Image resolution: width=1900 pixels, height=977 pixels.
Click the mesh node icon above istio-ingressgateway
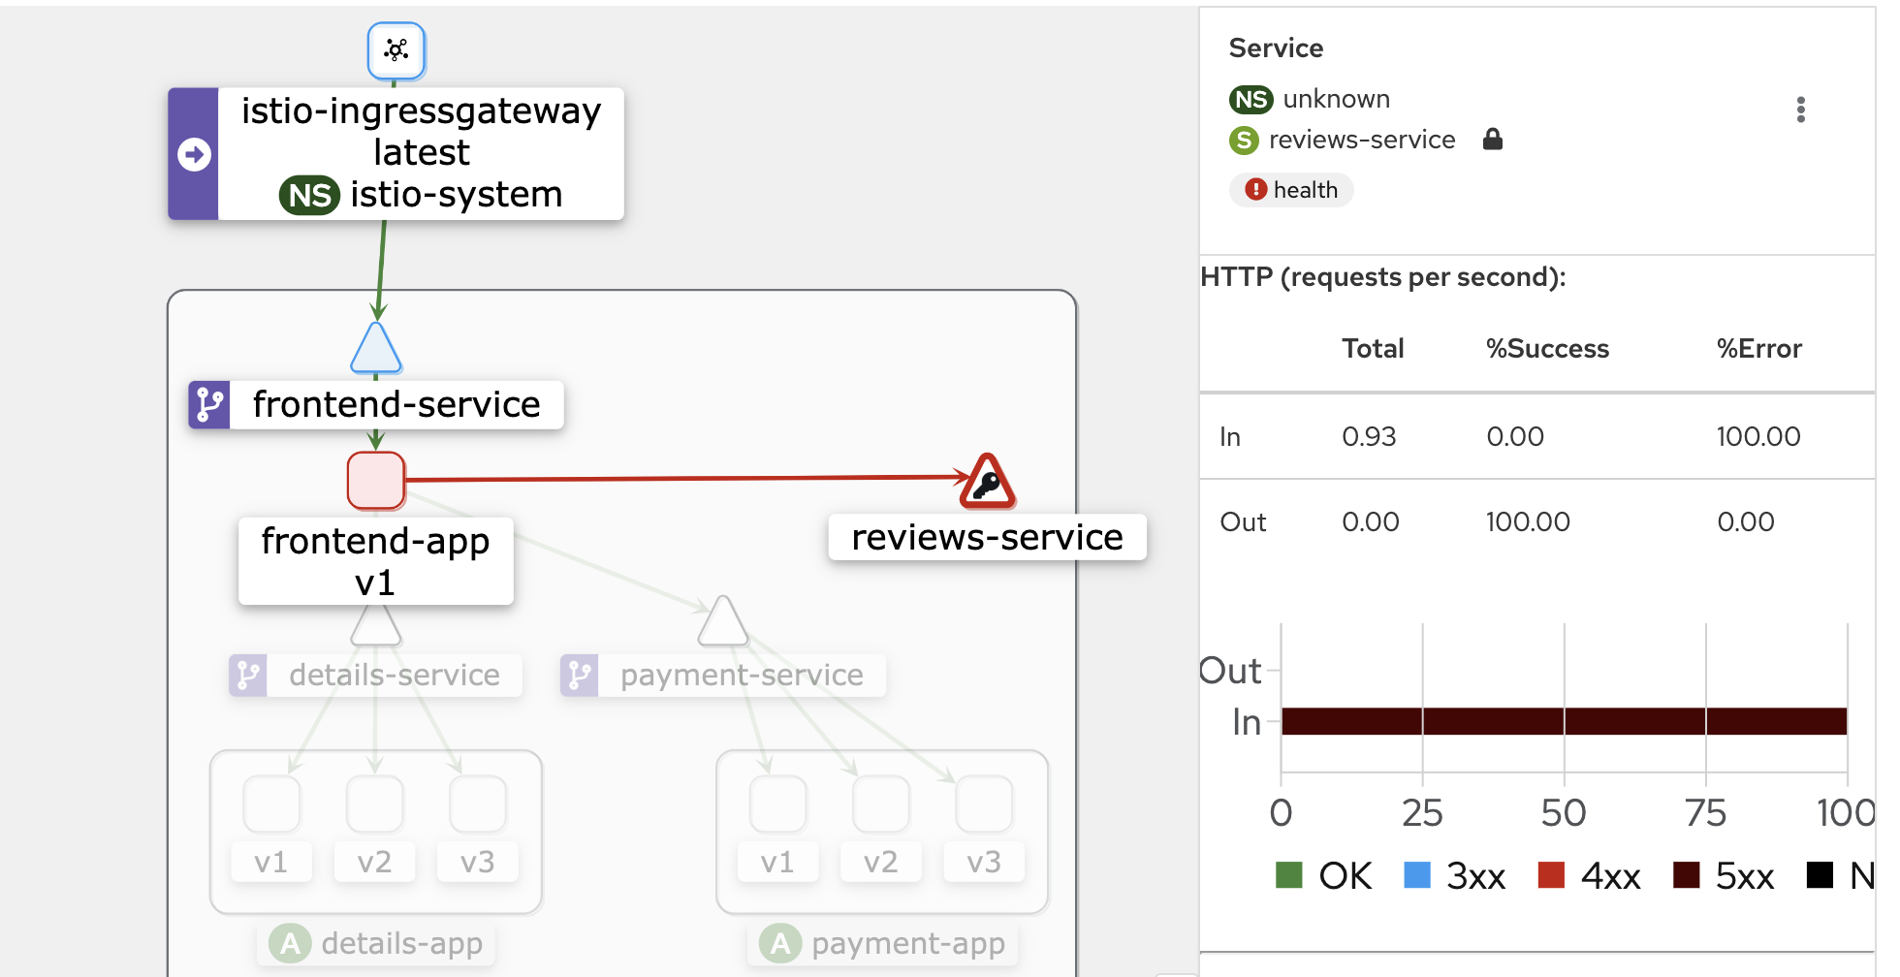click(396, 50)
